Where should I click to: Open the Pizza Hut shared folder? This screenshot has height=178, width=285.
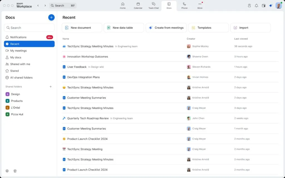click(17, 114)
